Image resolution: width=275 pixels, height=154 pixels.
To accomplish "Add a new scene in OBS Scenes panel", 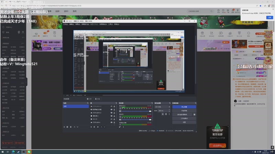I will click(x=64, y=127).
